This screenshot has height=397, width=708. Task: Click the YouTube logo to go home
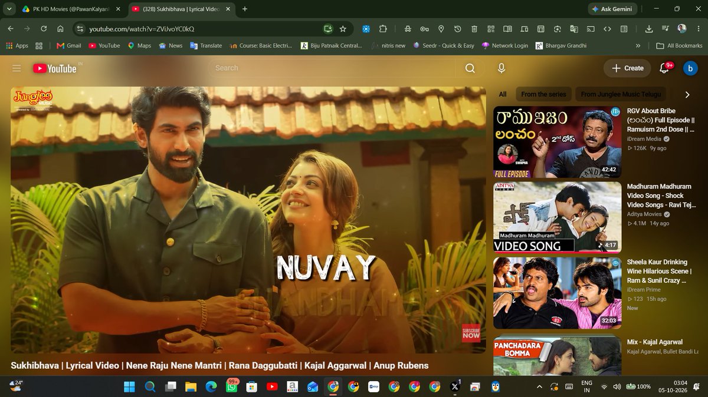(x=55, y=68)
